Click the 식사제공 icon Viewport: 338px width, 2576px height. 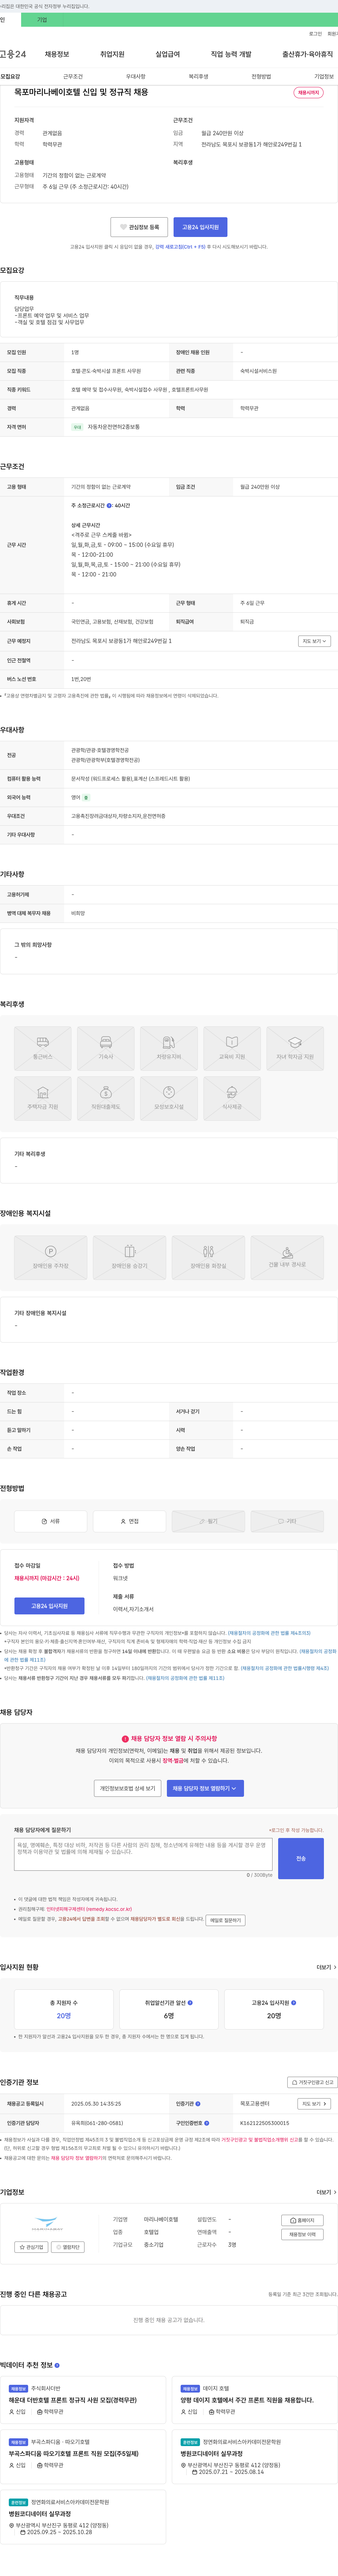pyautogui.click(x=232, y=1097)
